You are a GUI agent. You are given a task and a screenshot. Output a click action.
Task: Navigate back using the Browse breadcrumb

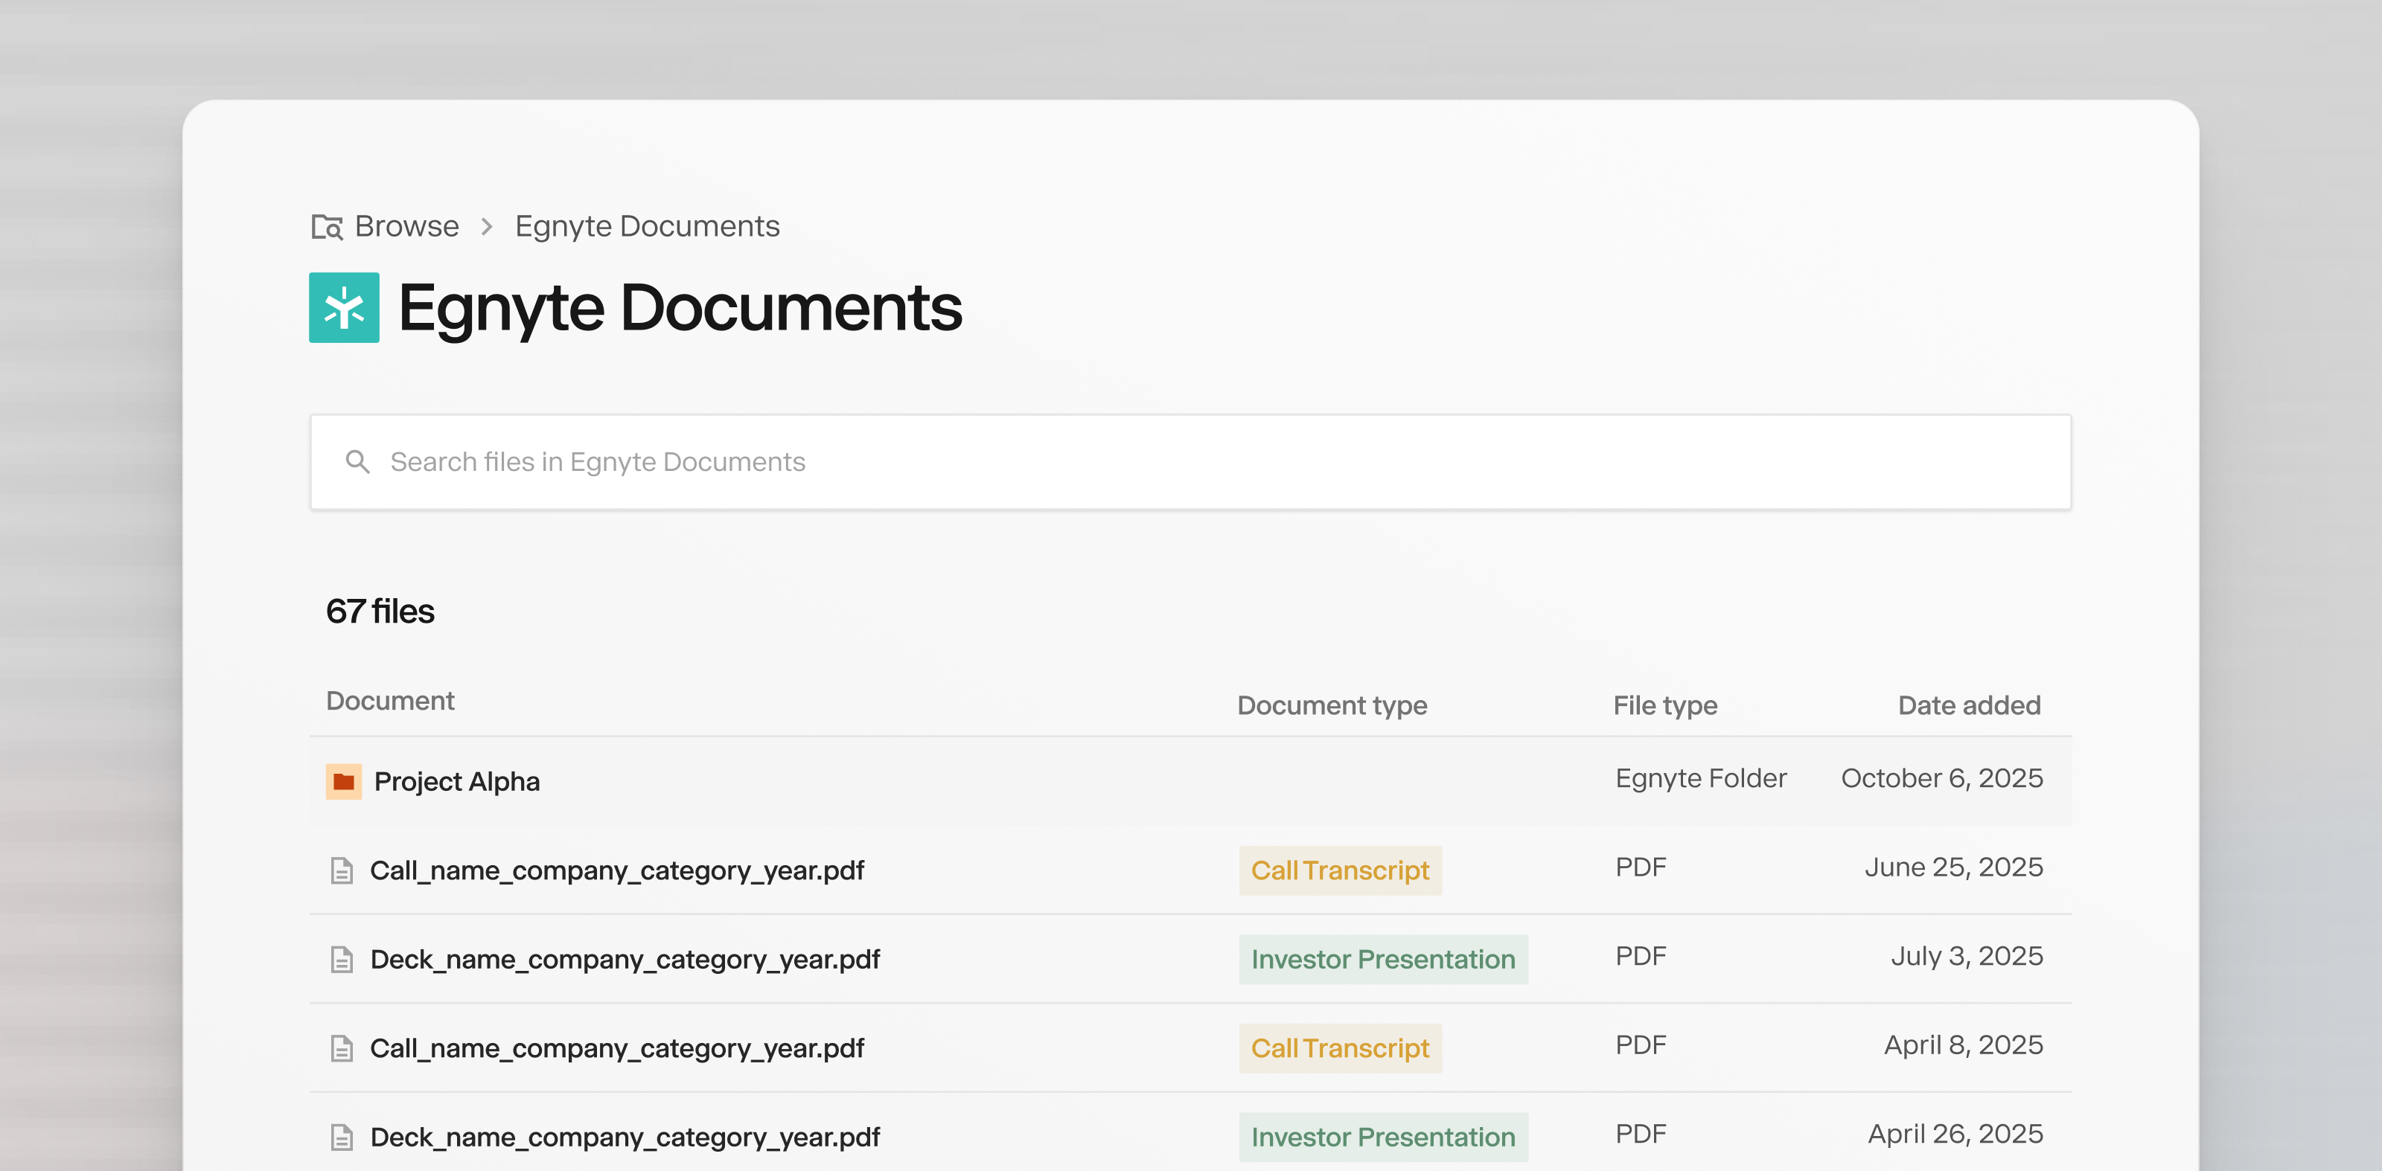click(x=406, y=225)
